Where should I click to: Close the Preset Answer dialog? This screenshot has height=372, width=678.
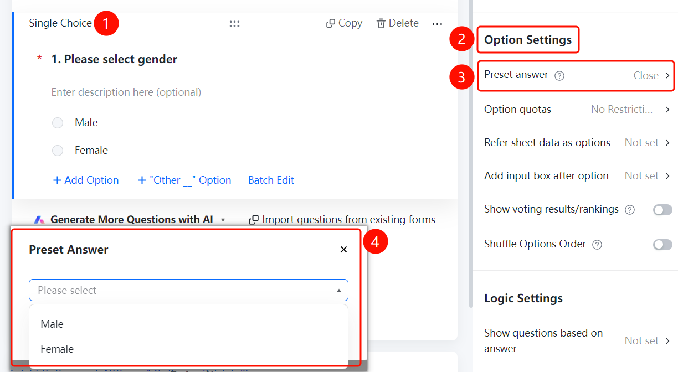pos(343,250)
